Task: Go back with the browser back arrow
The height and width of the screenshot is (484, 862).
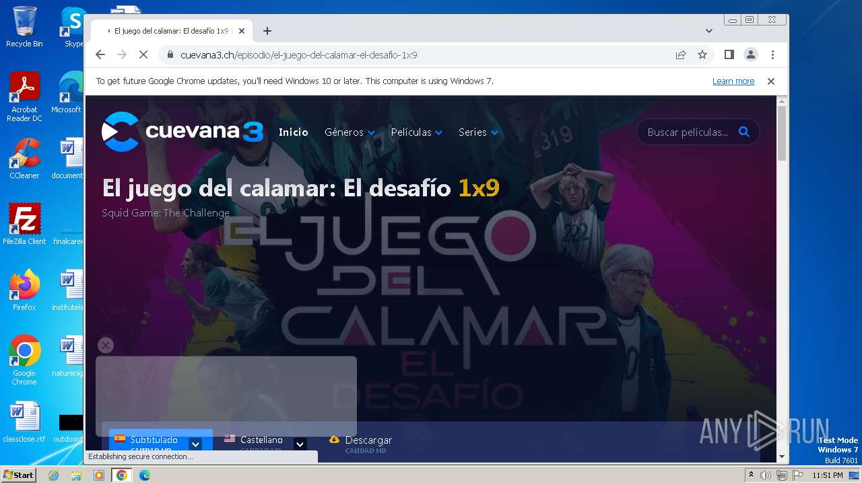Action: (100, 54)
